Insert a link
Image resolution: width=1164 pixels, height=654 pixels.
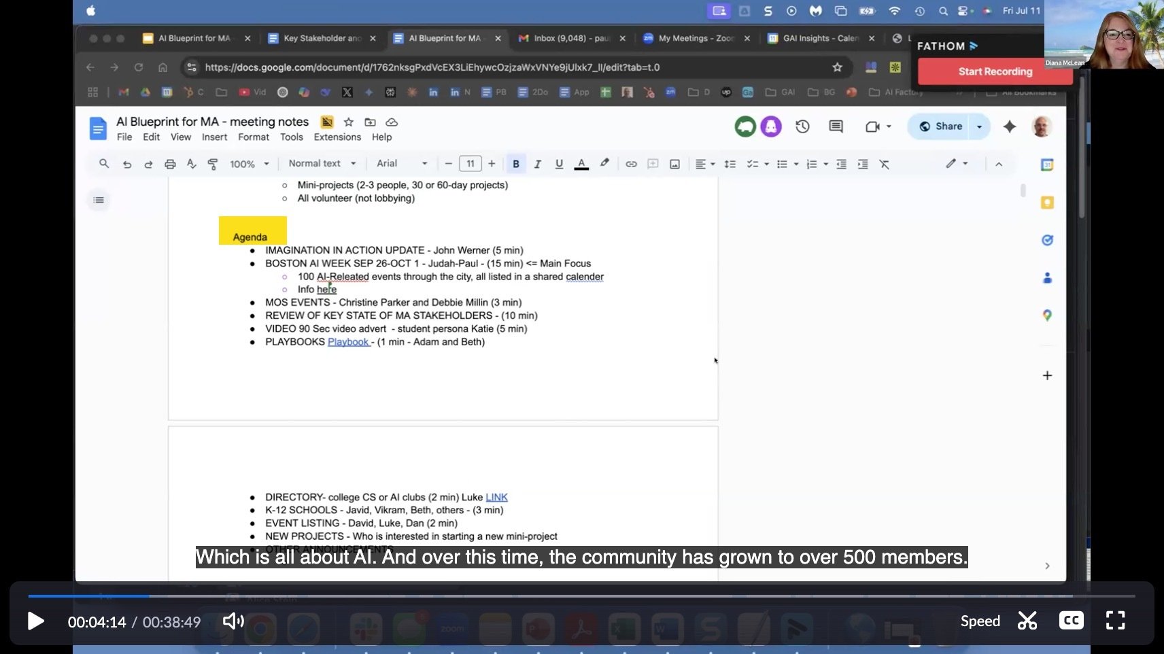[x=631, y=164]
